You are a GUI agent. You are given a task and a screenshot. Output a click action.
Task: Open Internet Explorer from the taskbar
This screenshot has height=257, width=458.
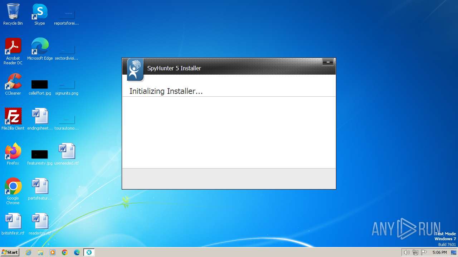[x=28, y=252]
